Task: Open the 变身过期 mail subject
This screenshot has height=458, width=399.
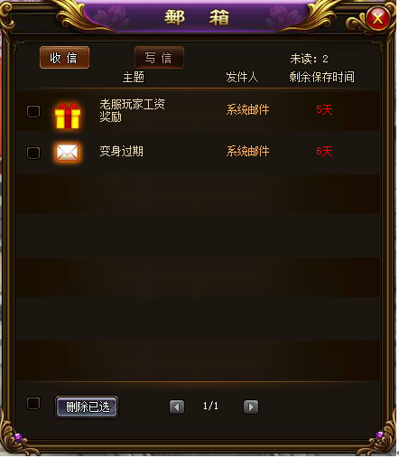Action: [x=122, y=151]
